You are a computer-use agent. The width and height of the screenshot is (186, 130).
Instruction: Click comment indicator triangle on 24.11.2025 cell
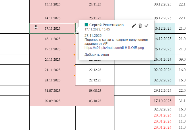point(74,76)
